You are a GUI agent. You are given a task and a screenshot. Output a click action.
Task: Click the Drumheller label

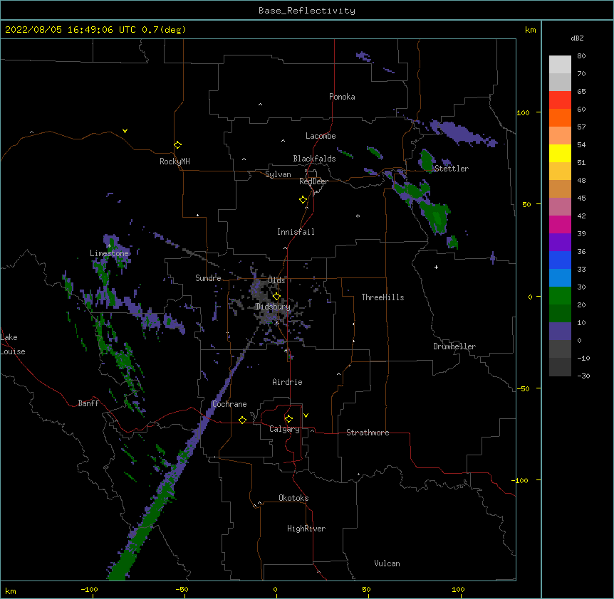454,346
